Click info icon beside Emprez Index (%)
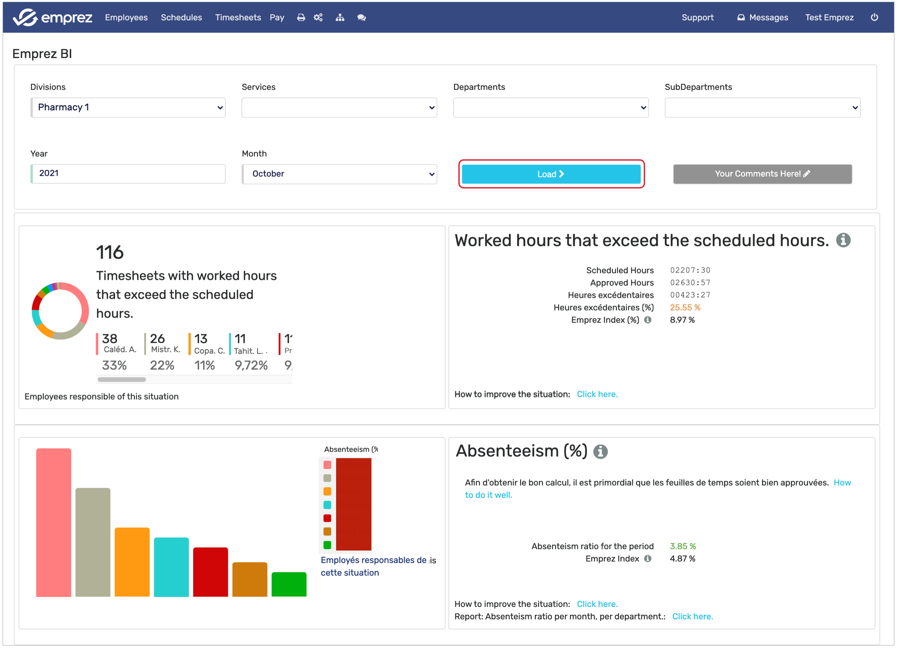Screen dimensions: 897x648 tap(647, 320)
